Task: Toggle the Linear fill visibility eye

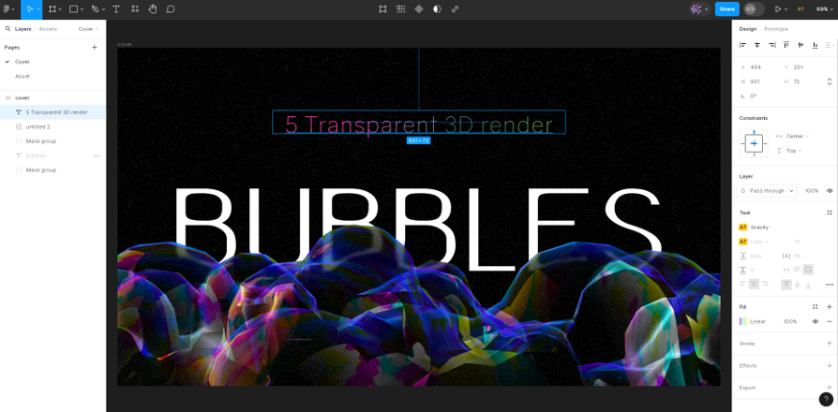Action: tap(815, 321)
